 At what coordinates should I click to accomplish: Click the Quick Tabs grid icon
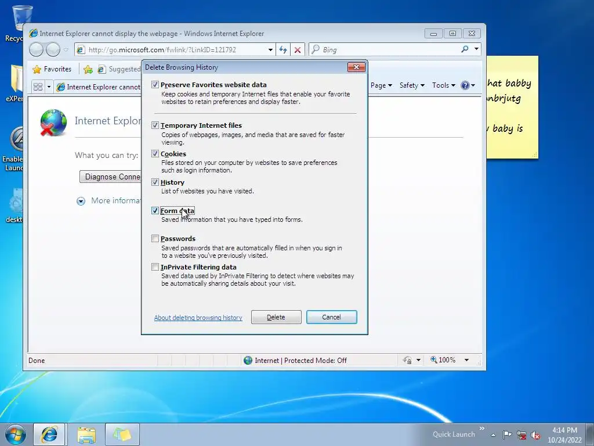click(38, 87)
